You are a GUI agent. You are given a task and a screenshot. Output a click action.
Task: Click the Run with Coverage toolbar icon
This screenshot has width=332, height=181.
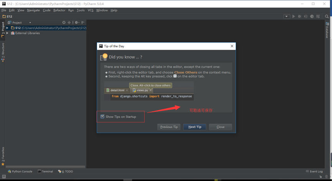coord(306,16)
